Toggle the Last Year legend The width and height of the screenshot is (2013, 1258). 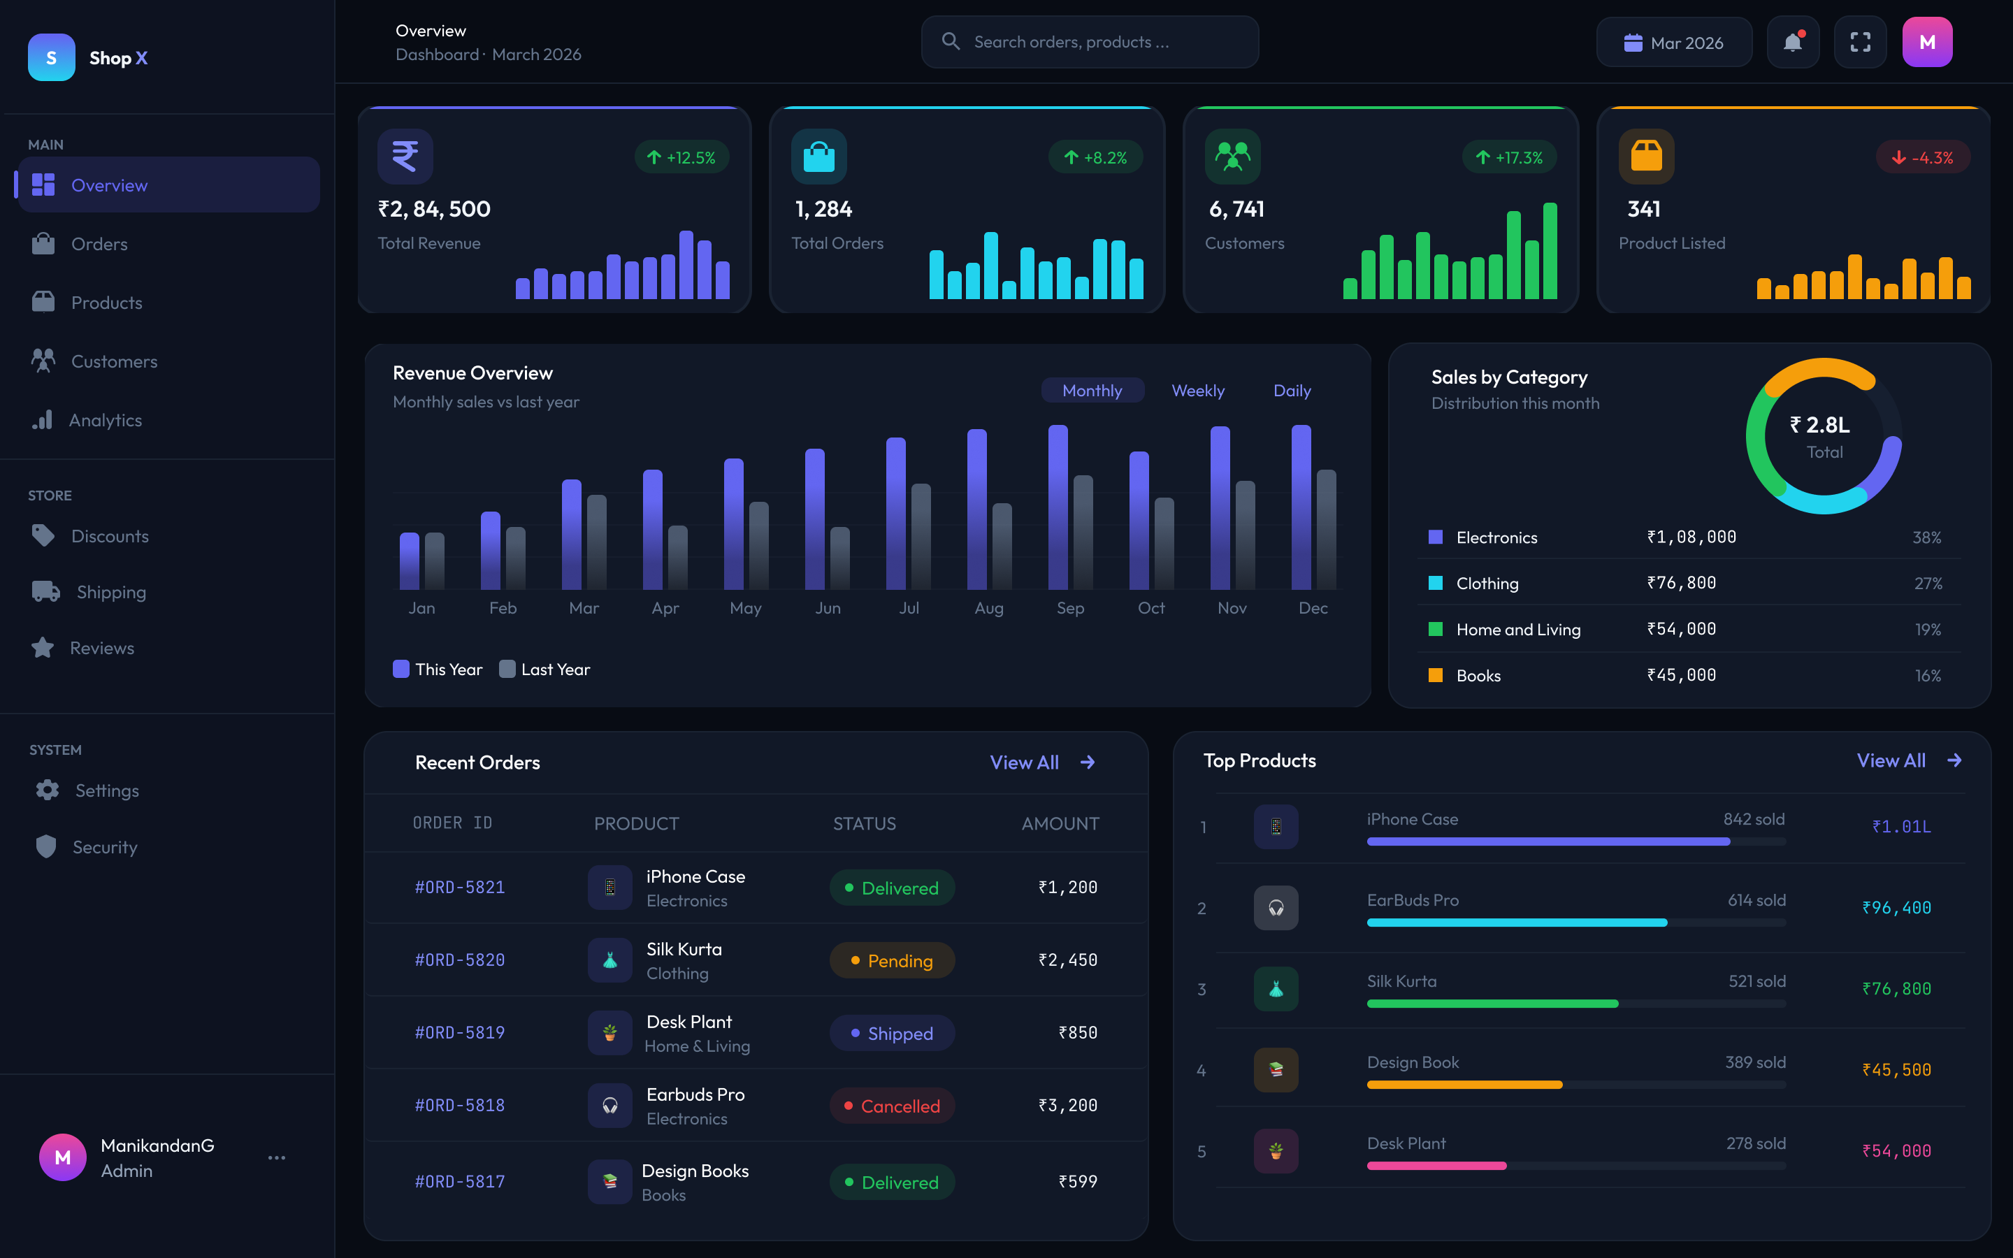pos(545,669)
